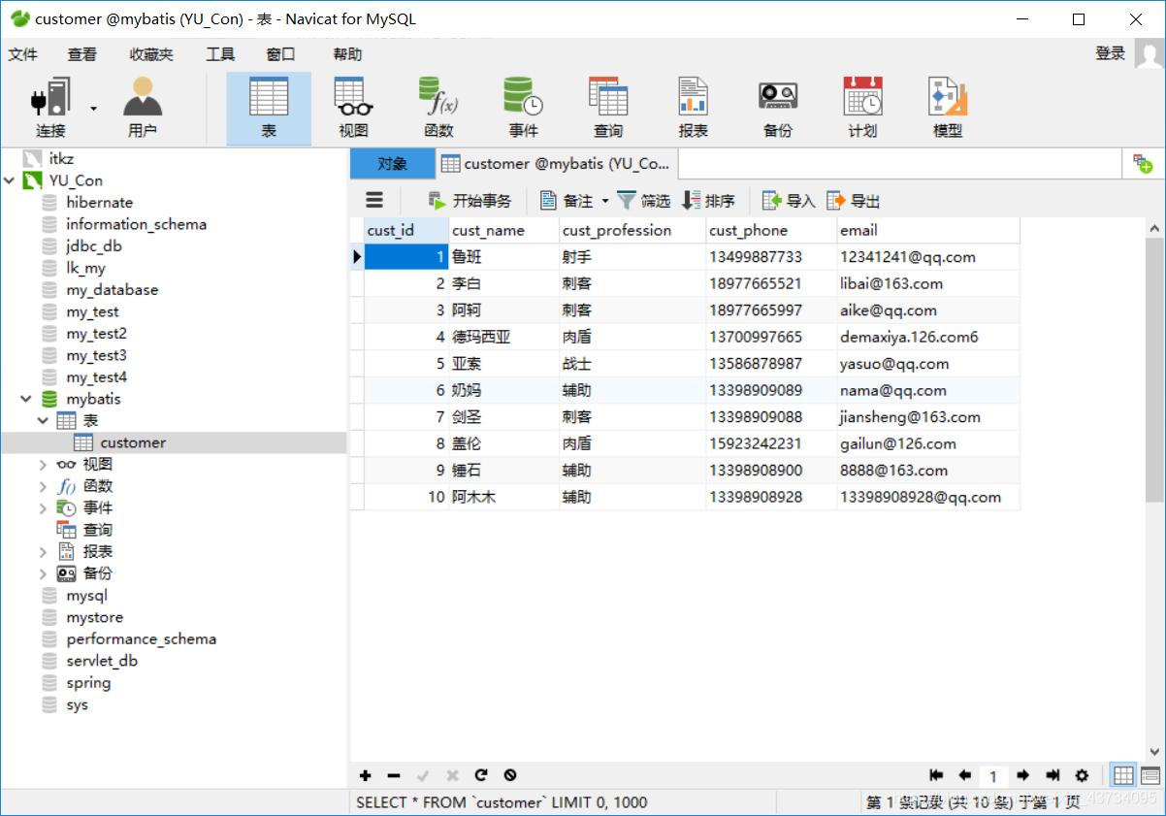Open the 备注 dropdown arrow
This screenshot has width=1166, height=816.
tap(605, 201)
